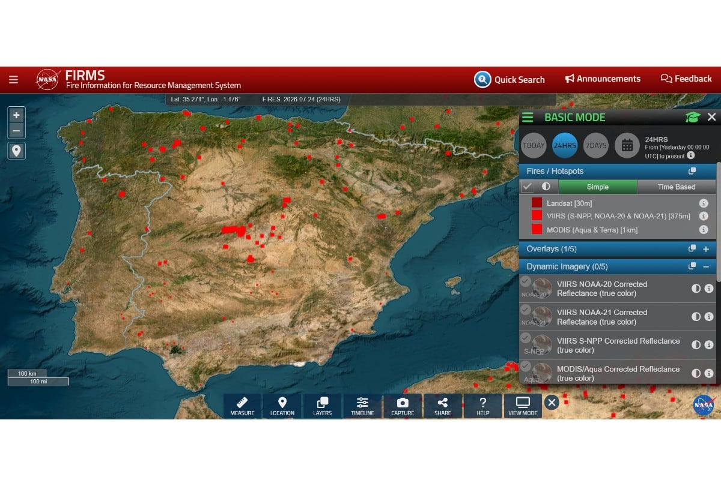
Task: Open the Help tool
Action: coord(483,406)
